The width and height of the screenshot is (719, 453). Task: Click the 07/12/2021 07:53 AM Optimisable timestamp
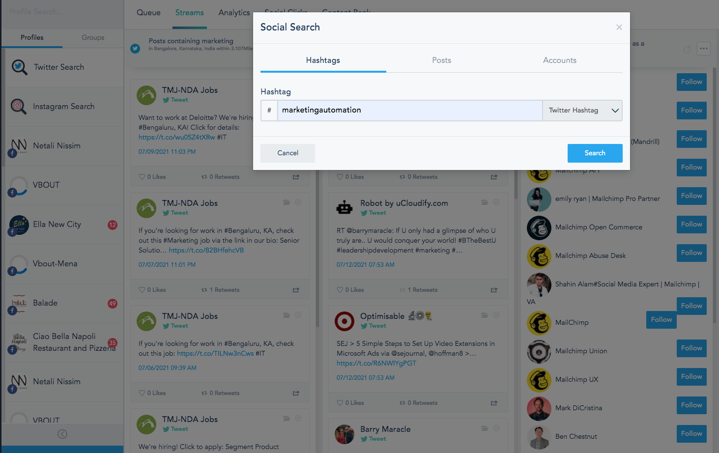pos(366,378)
